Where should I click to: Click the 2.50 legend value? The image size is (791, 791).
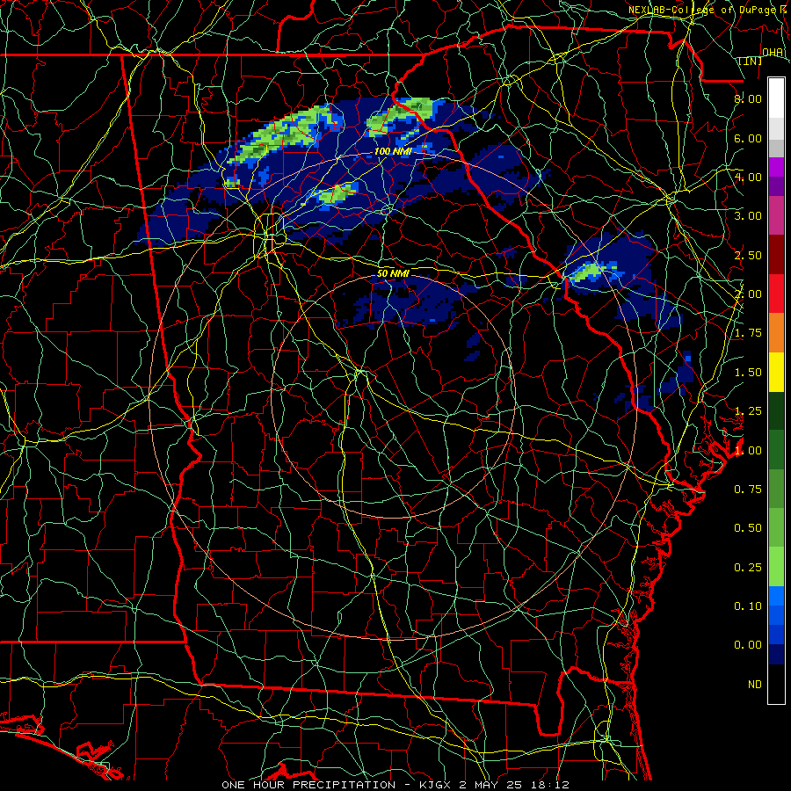[x=748, y=255]
